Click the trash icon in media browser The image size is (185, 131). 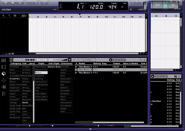(145, 60)
